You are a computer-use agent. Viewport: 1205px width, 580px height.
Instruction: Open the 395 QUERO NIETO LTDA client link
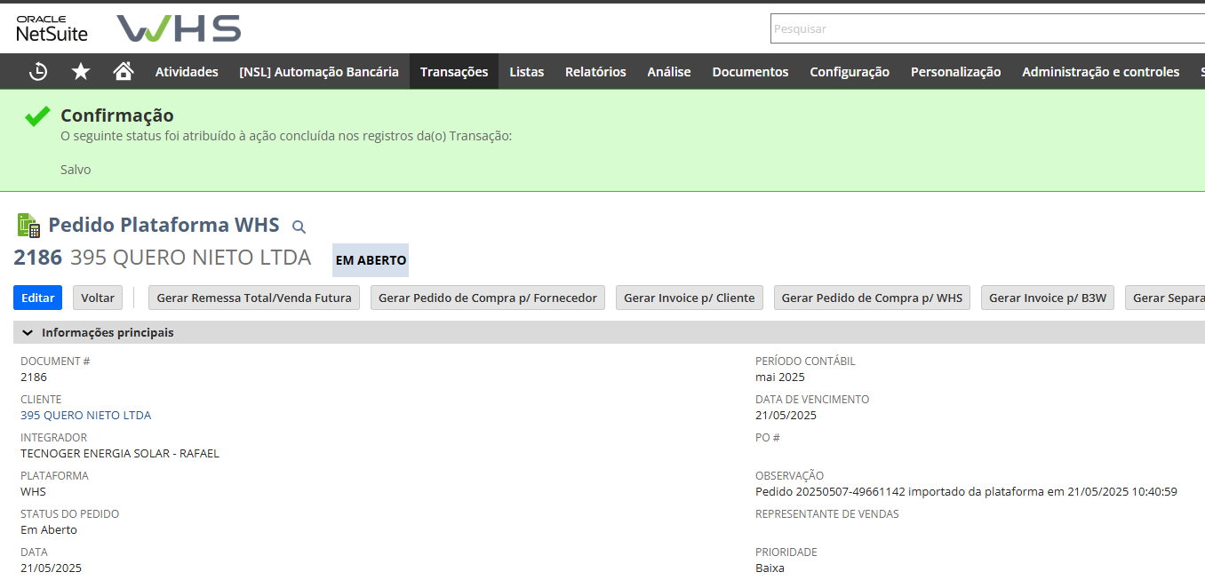[85, 416]
